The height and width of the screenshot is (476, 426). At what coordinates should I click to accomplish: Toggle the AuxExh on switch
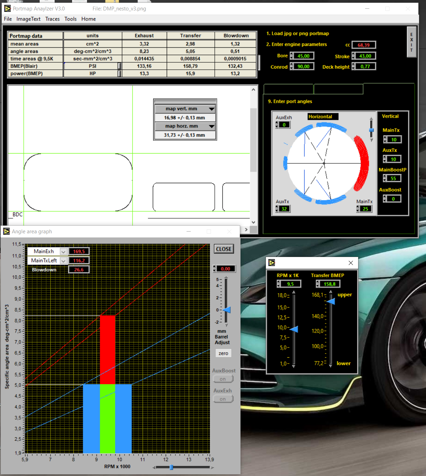click(x=223, y=399)
